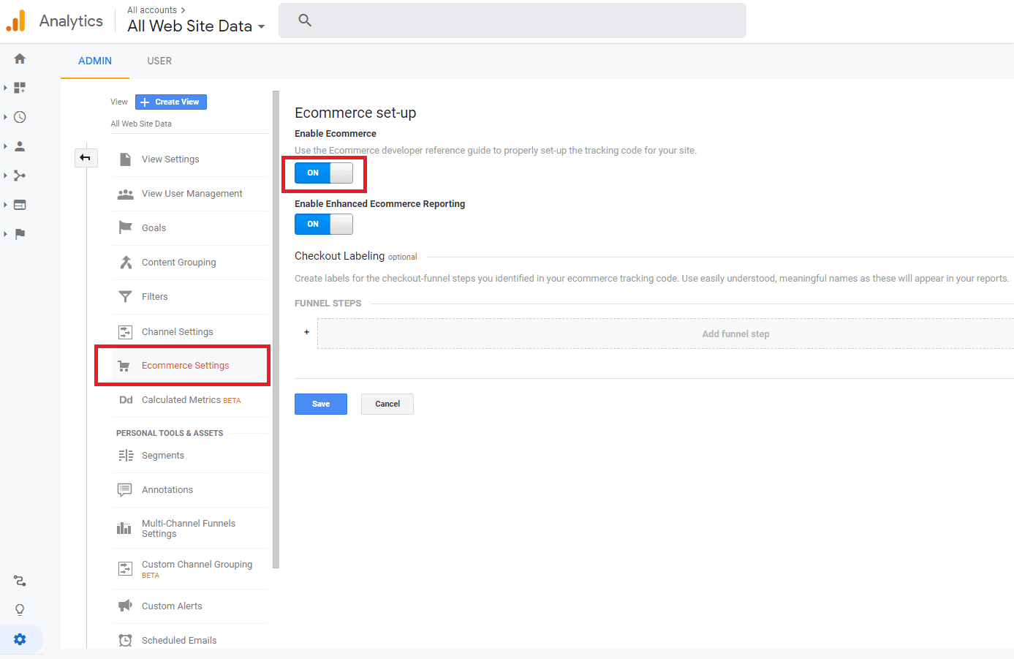This screenshot has width=1014, height=659.
Task: Switch to the USER tab
Action: (159, 61)
